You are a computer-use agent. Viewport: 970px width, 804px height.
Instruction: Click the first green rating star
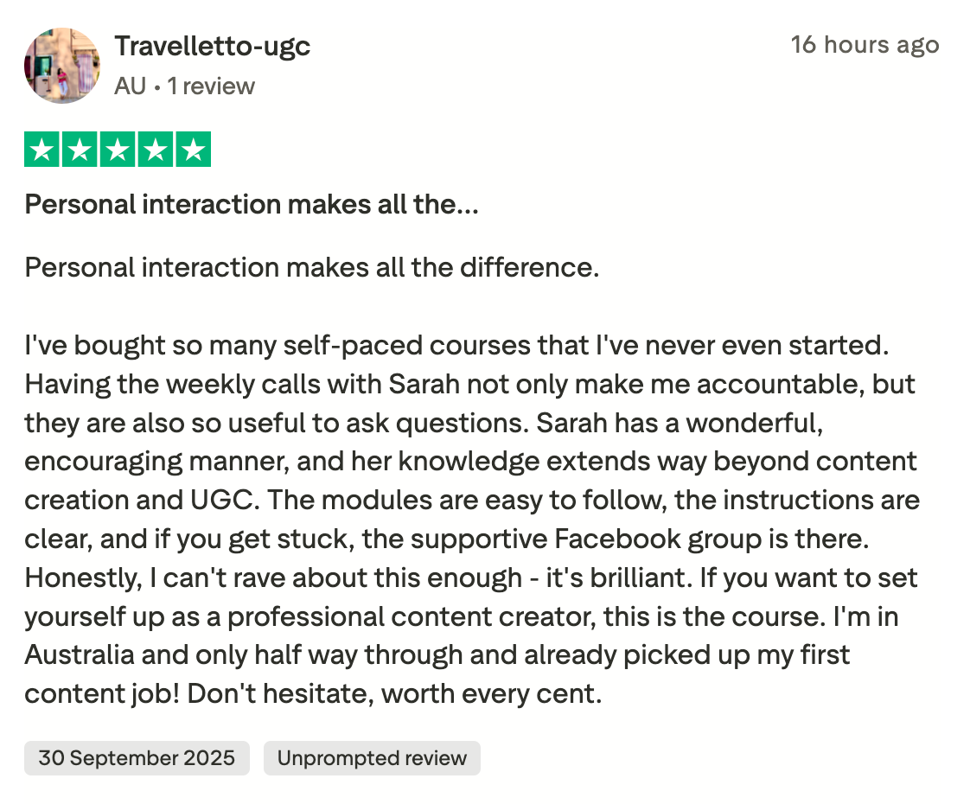(x=41, y=149)
